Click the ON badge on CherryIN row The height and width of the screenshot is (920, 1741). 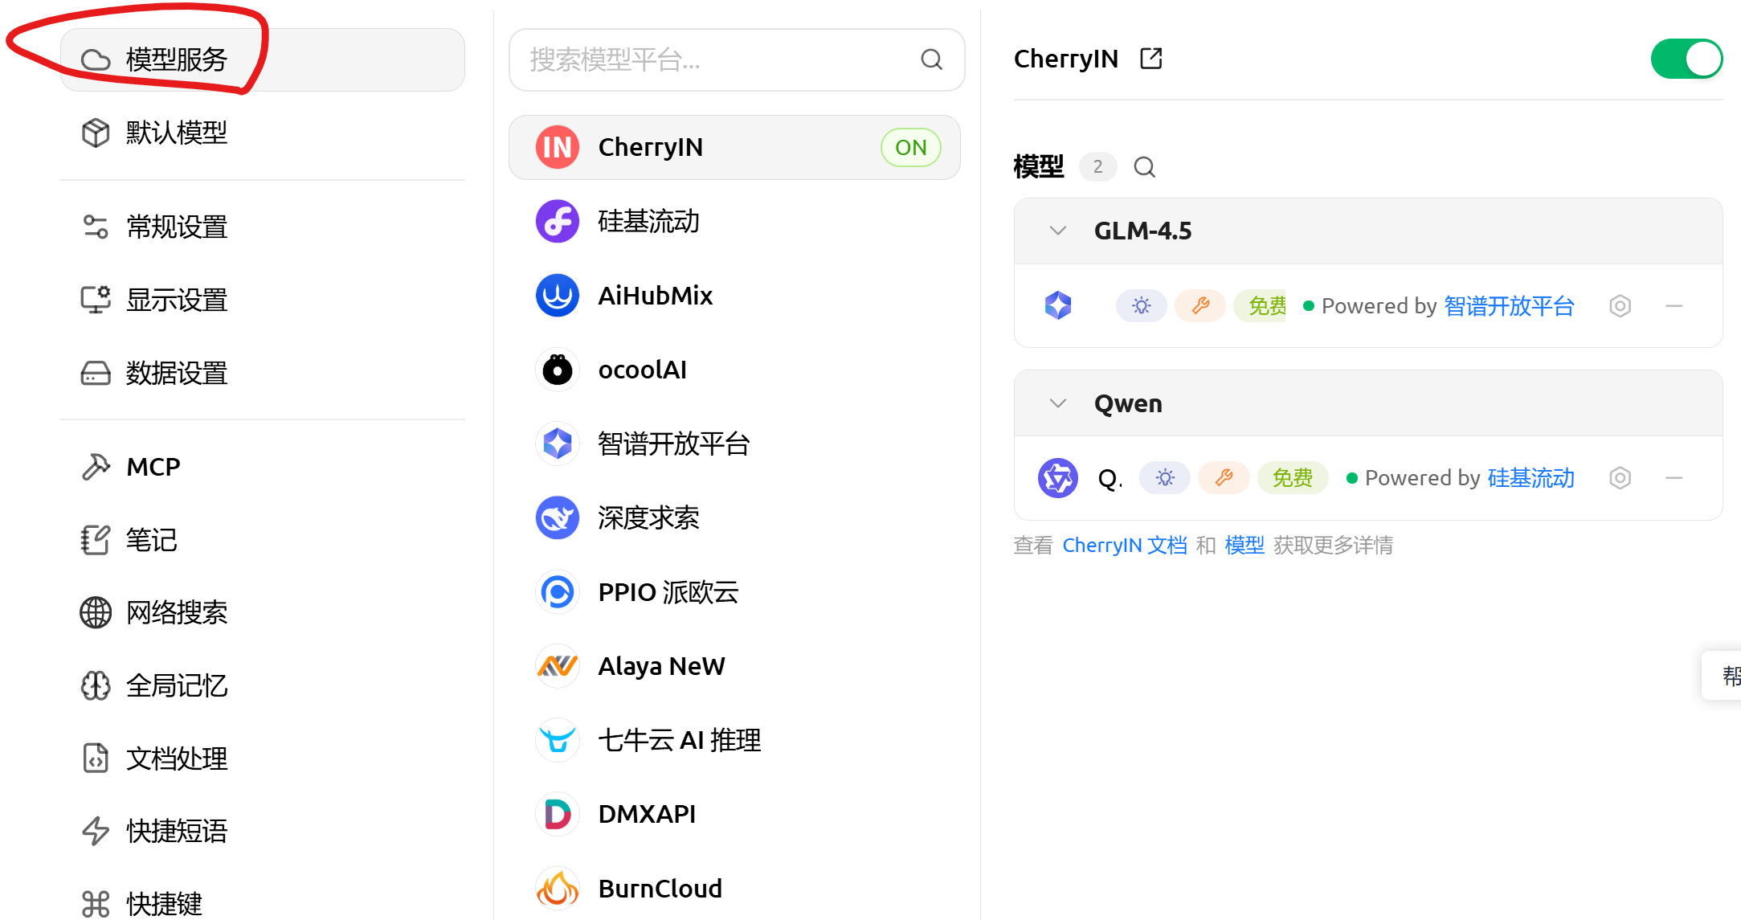pos(910,148)
